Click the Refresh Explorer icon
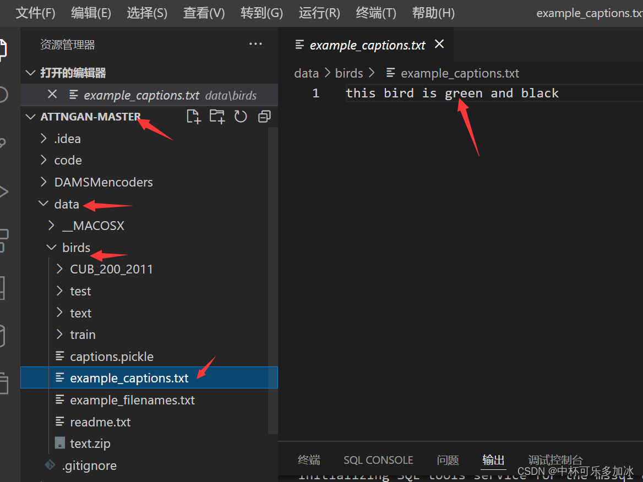This screenshot has width=643, height=482. 241,117
